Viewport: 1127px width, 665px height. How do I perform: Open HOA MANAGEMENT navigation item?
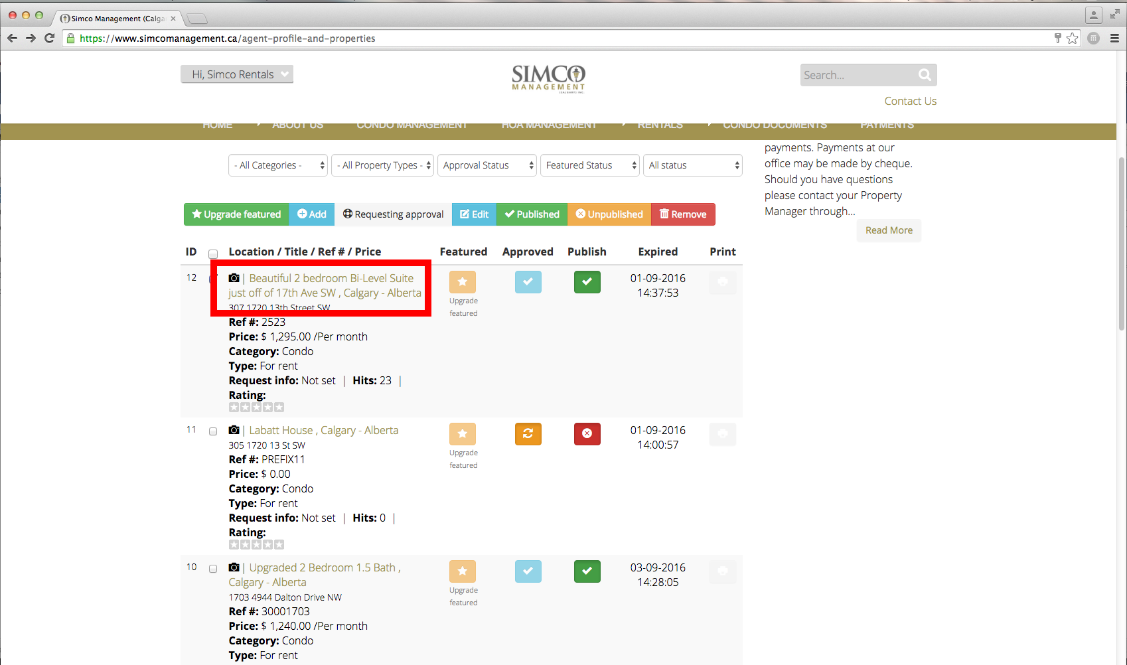(x=549, y=125)
